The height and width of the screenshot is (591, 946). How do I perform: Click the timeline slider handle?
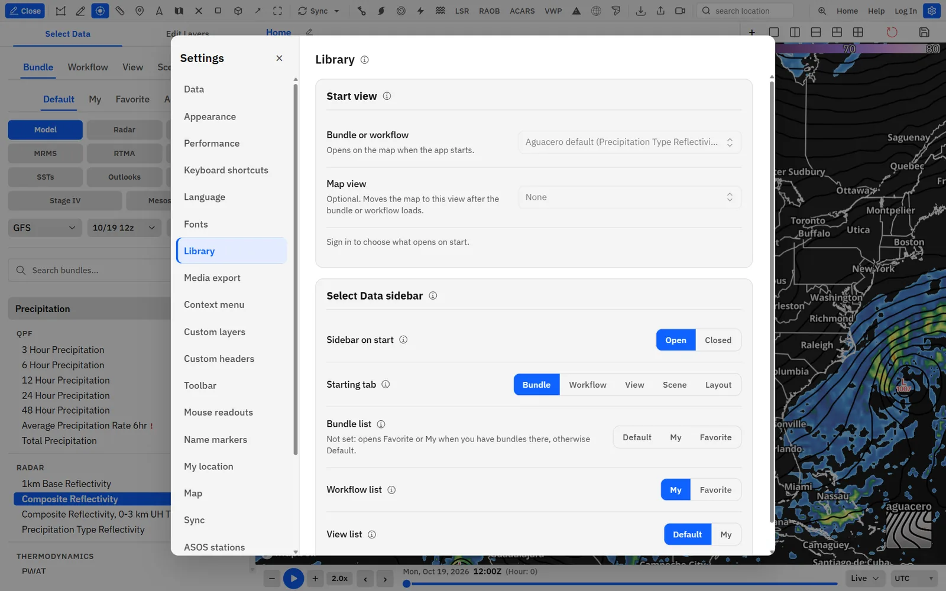click(x=407, y=584)
